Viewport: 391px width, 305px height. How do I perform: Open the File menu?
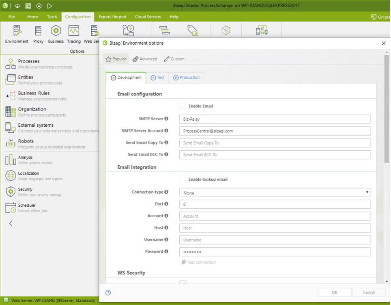pyautogui.click(x=11, y=17)
